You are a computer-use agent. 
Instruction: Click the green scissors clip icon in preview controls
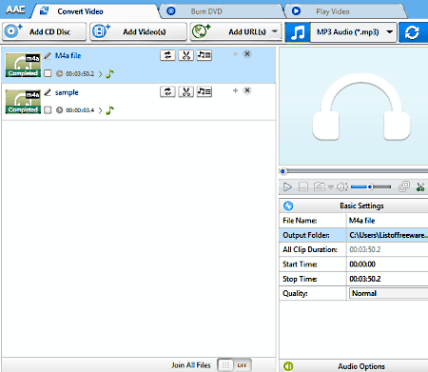[420, 187]
